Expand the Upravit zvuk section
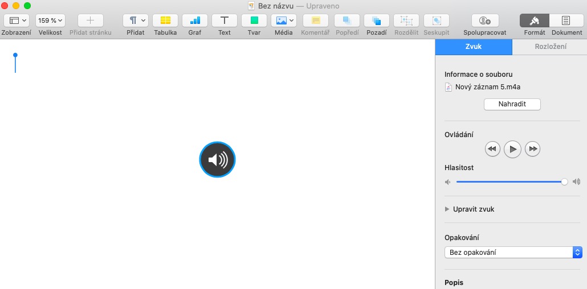This screenshot has height=289, width=587. (447, 209)
